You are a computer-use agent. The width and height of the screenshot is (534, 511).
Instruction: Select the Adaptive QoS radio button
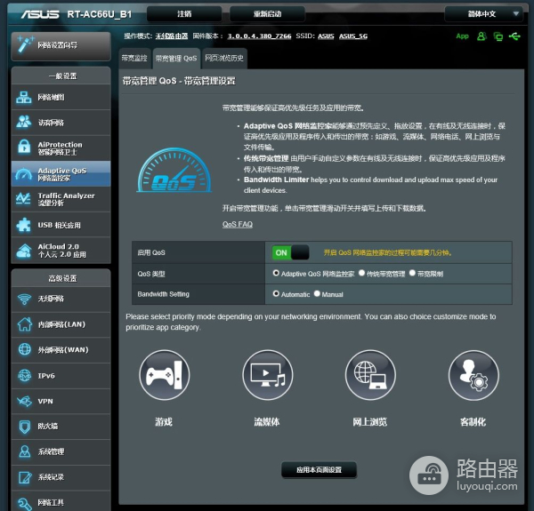276,273
